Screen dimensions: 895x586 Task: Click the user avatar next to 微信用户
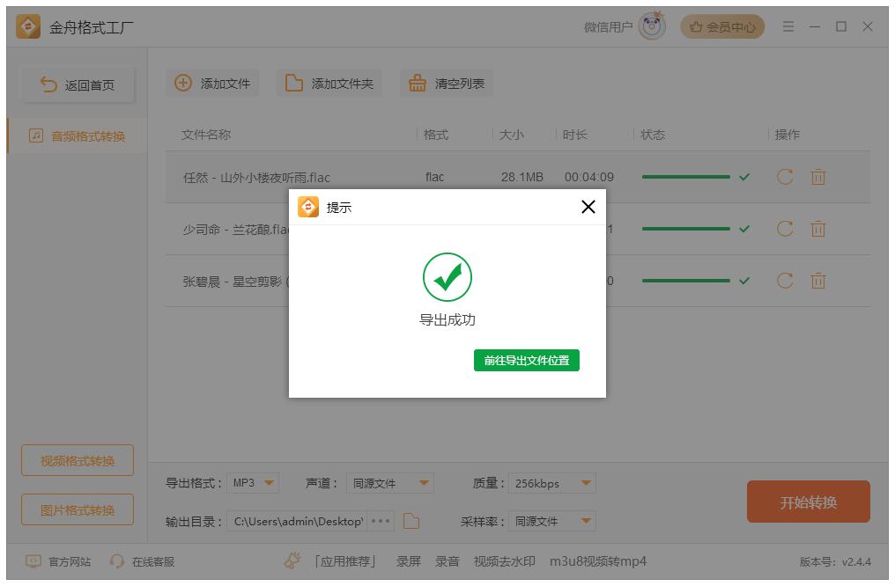(x=649, y=26)
